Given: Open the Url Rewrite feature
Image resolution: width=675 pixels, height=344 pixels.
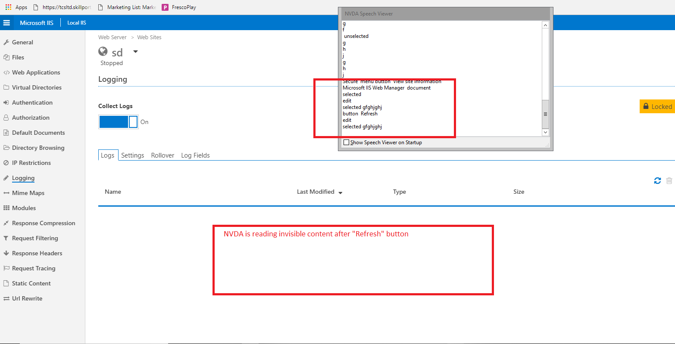Looking at the screenshot, I should 27,298.
